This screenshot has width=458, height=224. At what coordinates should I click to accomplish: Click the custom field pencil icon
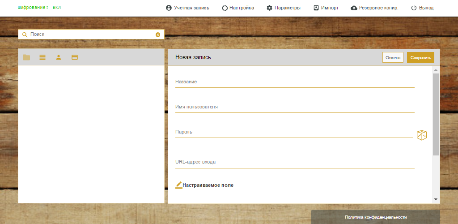[x=179, y=185]
